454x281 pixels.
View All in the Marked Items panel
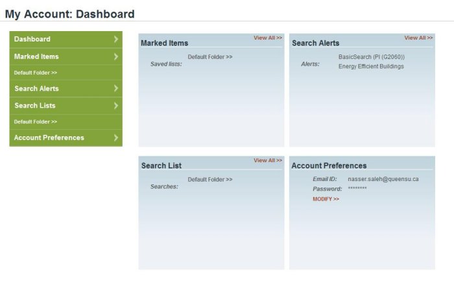[x=268, y=38]
